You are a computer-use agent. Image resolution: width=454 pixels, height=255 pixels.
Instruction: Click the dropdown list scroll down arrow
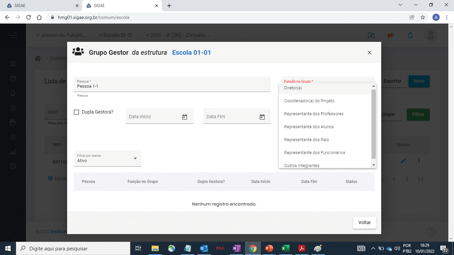click(x=374, y=165)
